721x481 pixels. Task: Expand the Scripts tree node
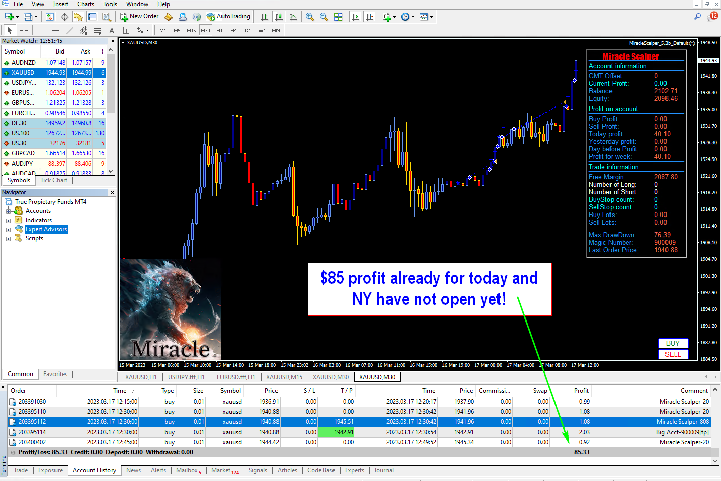pyautogui.click(x=8, y=239)
